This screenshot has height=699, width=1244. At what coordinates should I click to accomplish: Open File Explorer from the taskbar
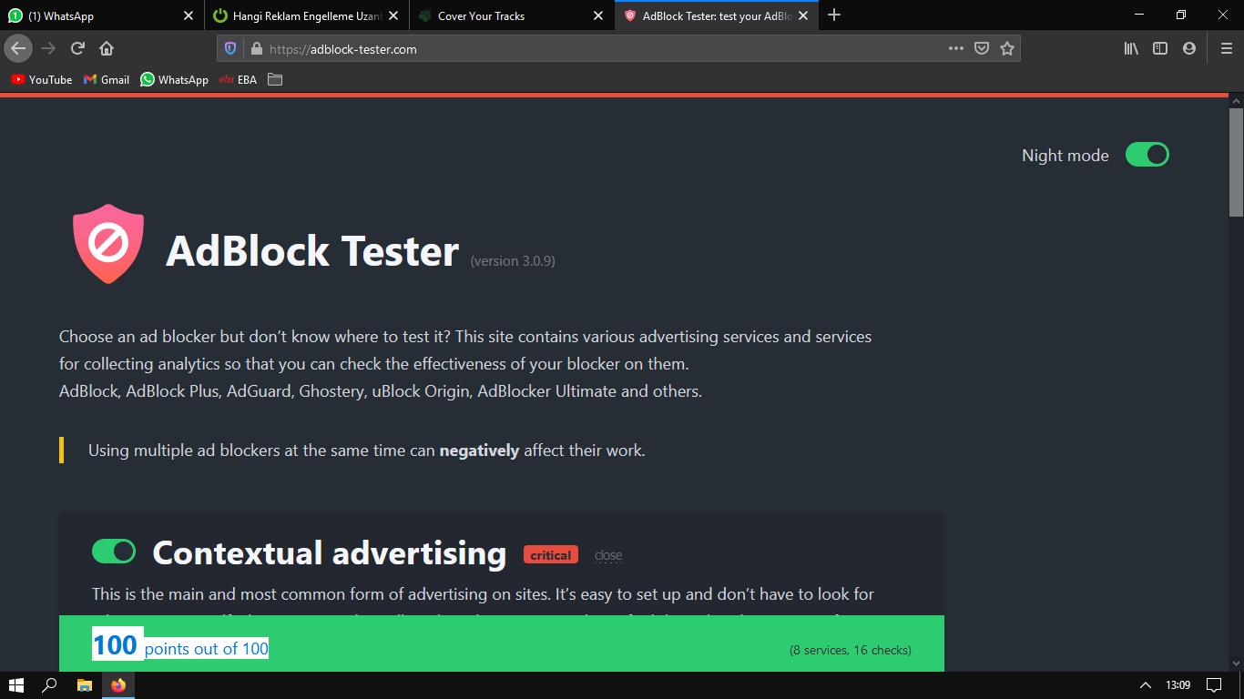point(84,685)
